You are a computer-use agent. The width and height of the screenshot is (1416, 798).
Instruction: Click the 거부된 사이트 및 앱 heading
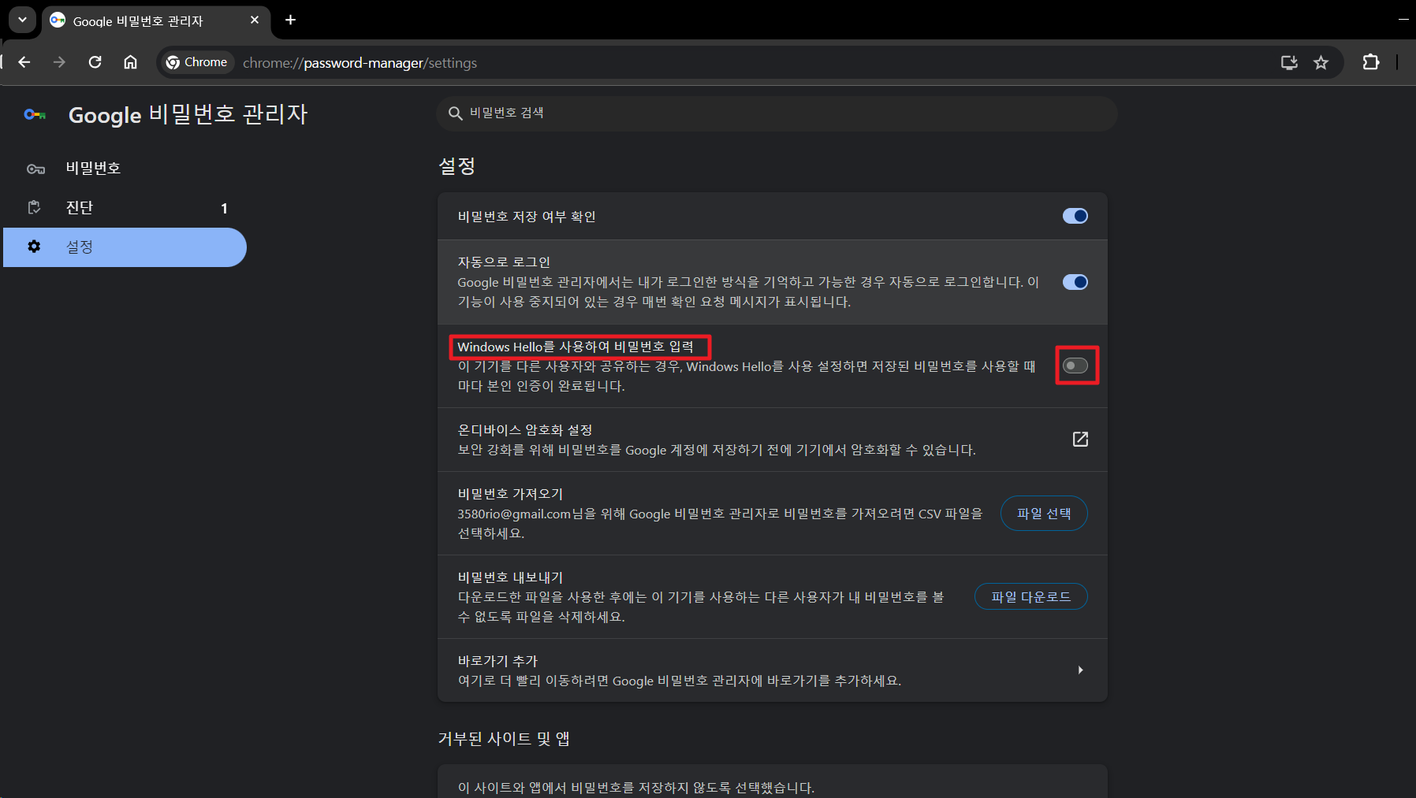click(504, 739)
